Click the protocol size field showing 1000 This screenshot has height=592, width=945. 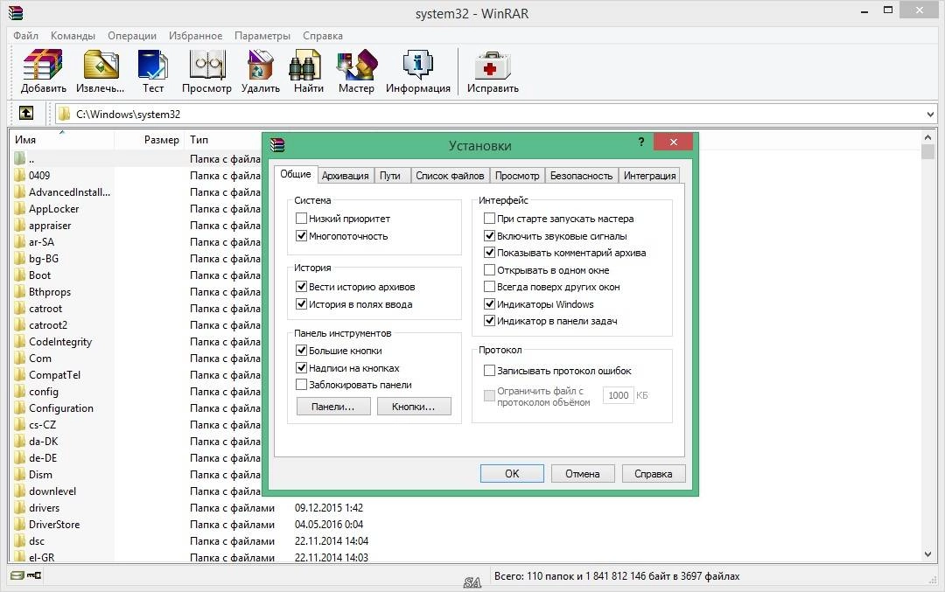[x=619, y=395]
